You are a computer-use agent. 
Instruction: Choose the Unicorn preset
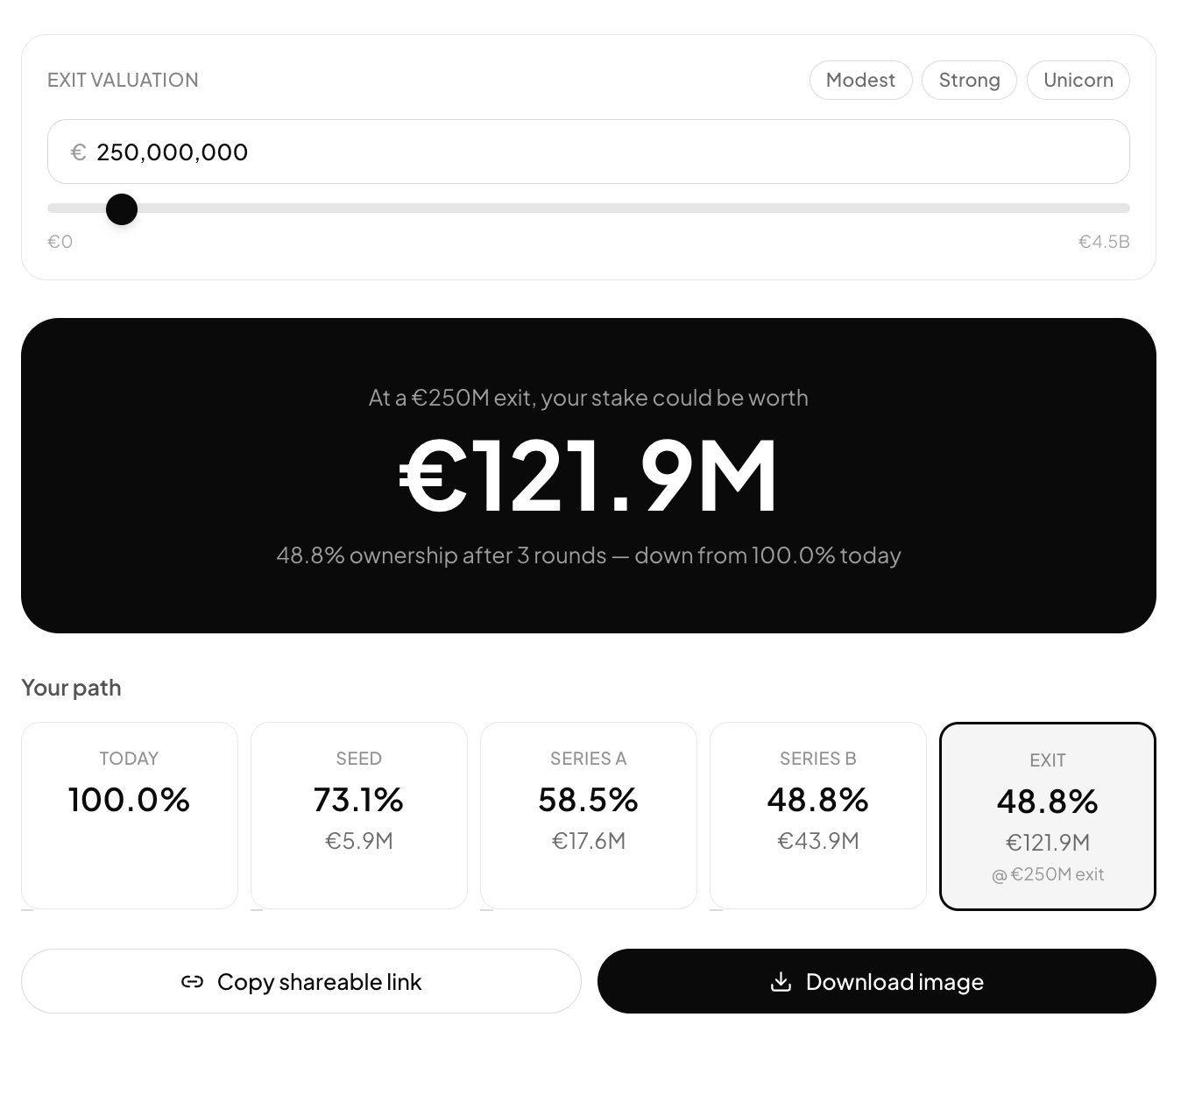(1078, 80)
